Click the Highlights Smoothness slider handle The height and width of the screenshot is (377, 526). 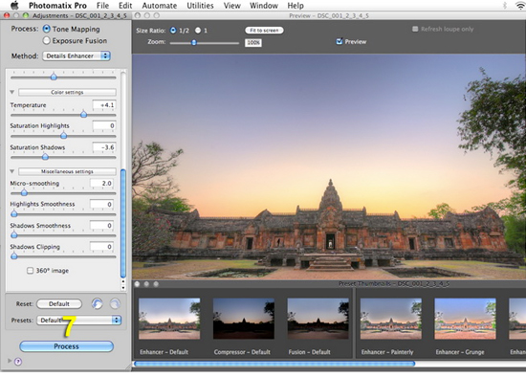coord(14,213)
